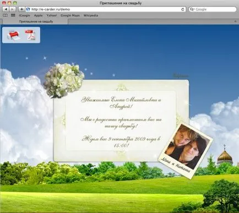Click the red close window button

click(4, 3)
